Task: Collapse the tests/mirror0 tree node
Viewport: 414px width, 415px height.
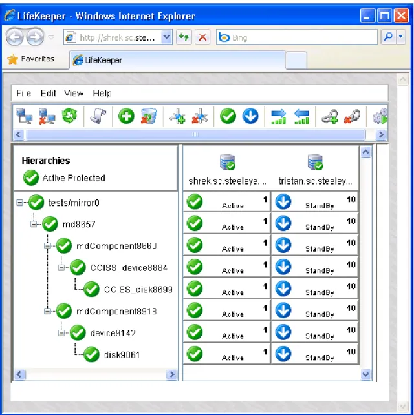Action: [19, 203]
